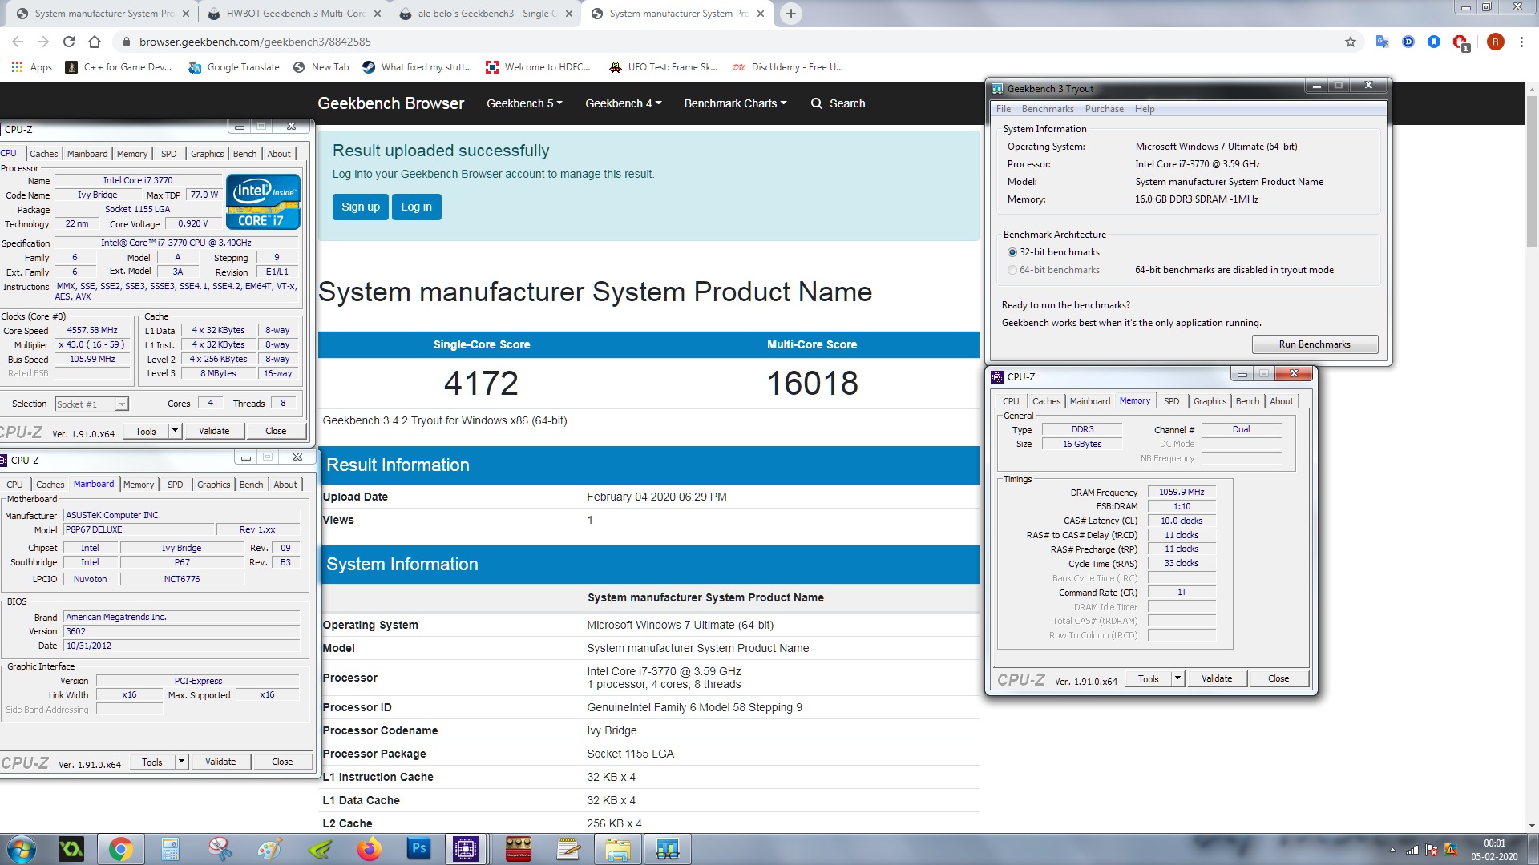Open the Chrome three-dot menu
Viewport: 1539px width, 865px height.
[x=1521, y=42]
